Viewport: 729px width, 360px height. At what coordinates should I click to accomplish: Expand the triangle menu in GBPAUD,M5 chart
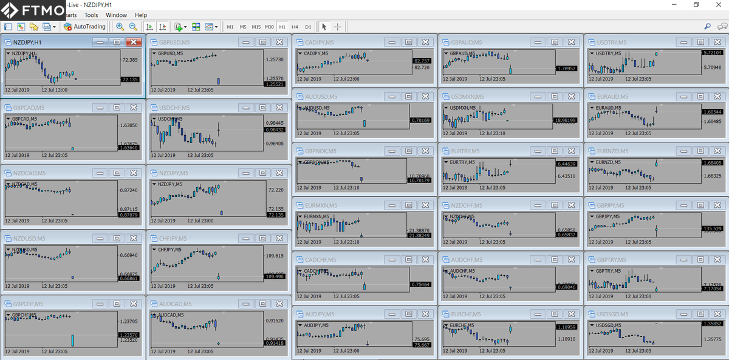446,53
